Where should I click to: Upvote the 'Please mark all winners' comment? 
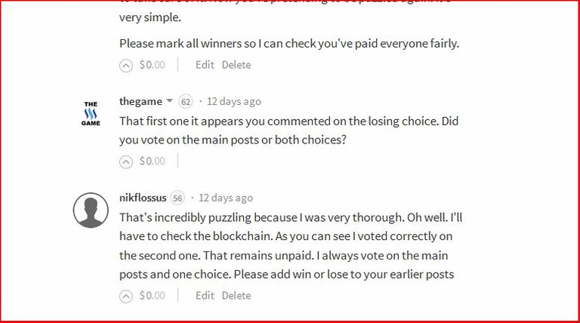pyautogui.click(x=126, y=66)
